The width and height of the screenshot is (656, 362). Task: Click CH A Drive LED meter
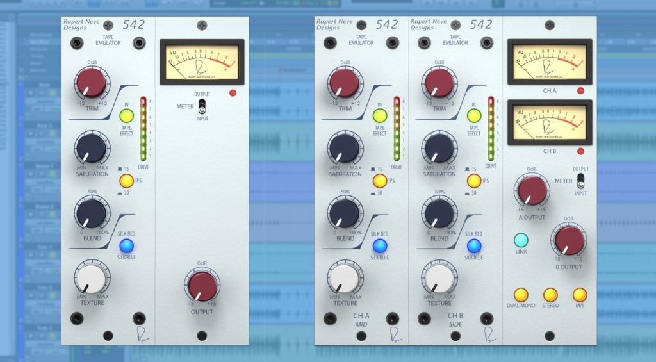click(397, 129)
